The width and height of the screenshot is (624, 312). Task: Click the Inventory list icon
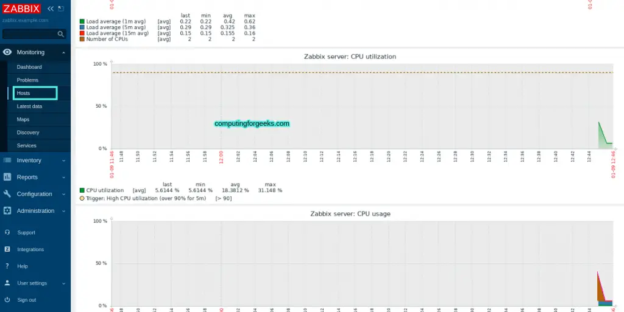click(7, 161)
